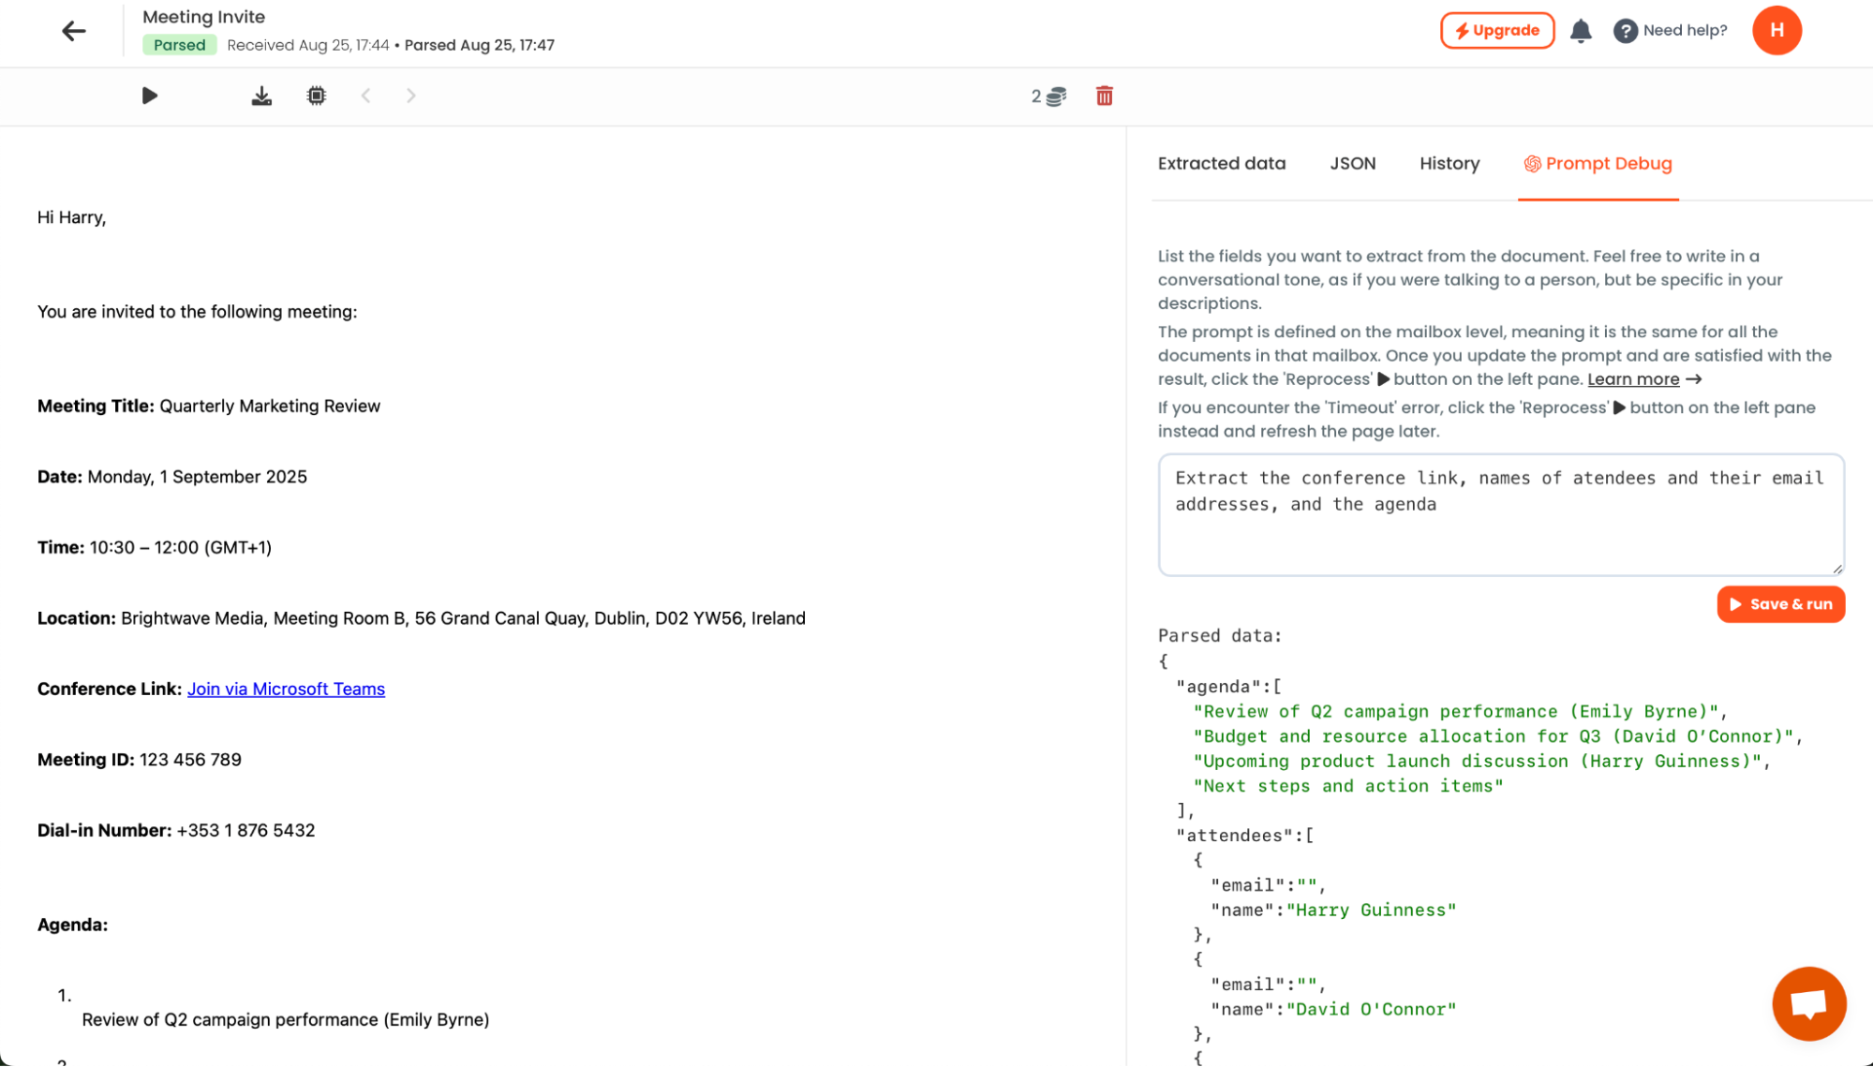The image size is (1873, 1067).
Task: Click the Upgrade button
Action: [x=1496, y=30]
